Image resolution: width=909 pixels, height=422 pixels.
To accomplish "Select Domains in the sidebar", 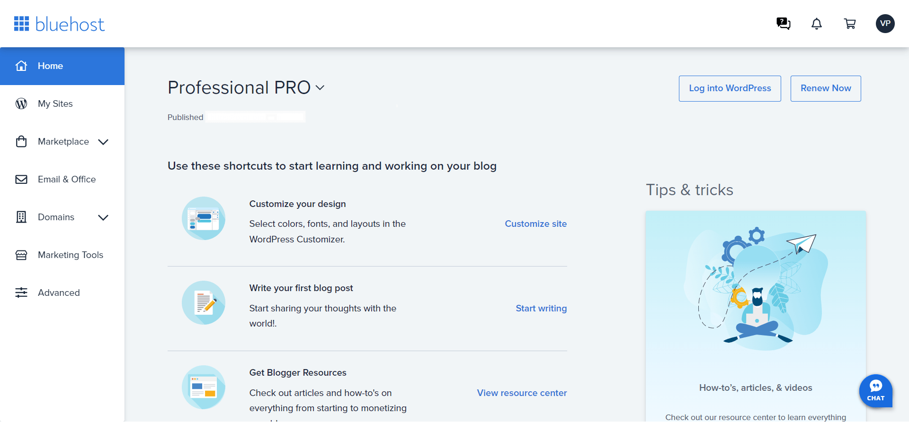I will click(x=62, y=217).
